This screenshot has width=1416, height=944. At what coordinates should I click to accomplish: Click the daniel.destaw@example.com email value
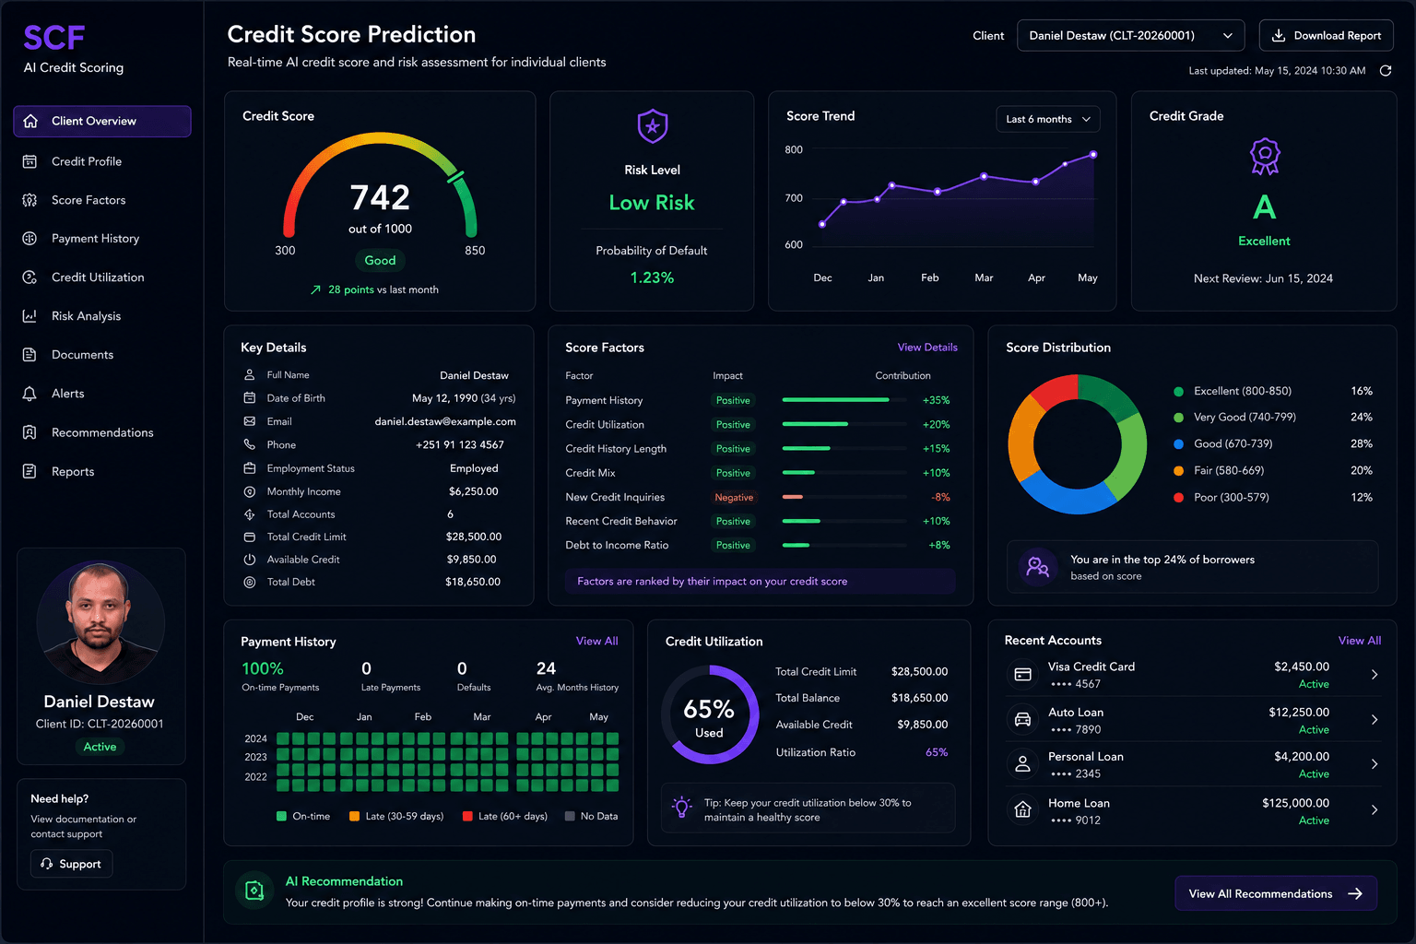pos(445,421)
